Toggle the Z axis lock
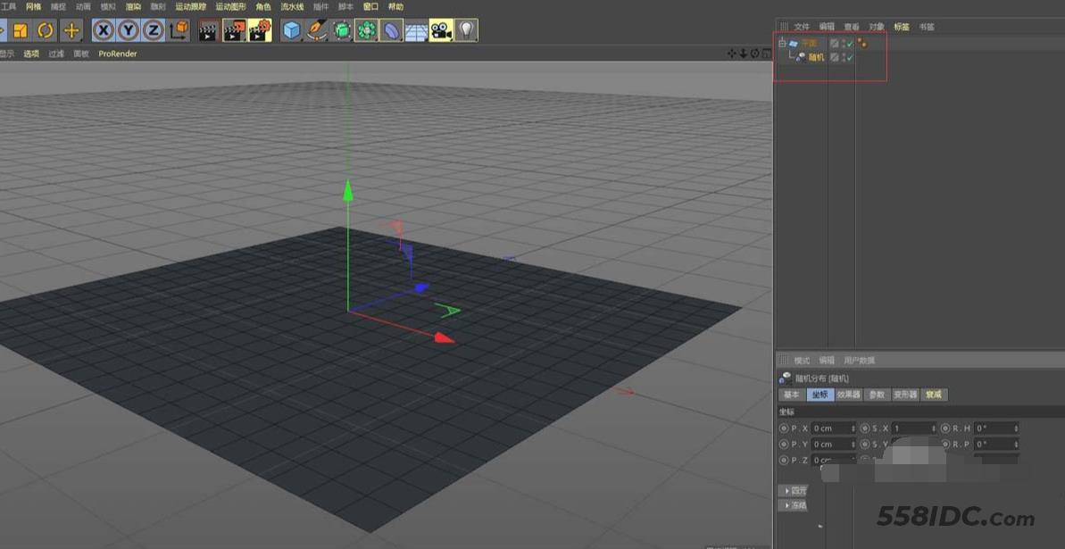This screenshot has width=1065, height=549. coord(154,29)
